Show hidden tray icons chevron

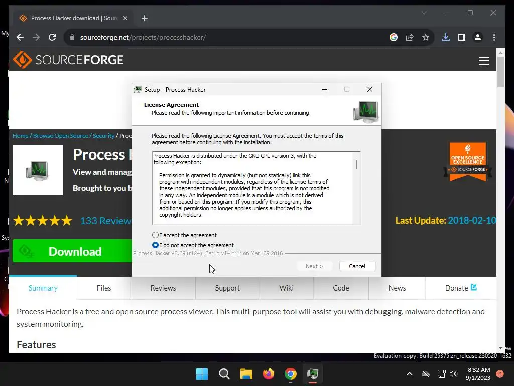[x=410, y=374]
